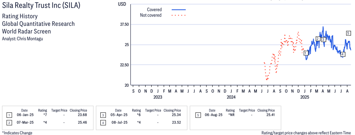Image resolution: width=355 pixels, height=135 pixels.
Task: Click the red dotted Not covered legend
Action: point(179,15)
